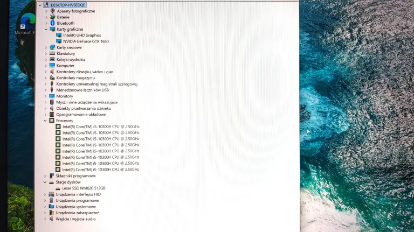The height and width of the screenshot is (232, 414).
Task: Click the Klawiatury keyboard icon
Action: 52,53
